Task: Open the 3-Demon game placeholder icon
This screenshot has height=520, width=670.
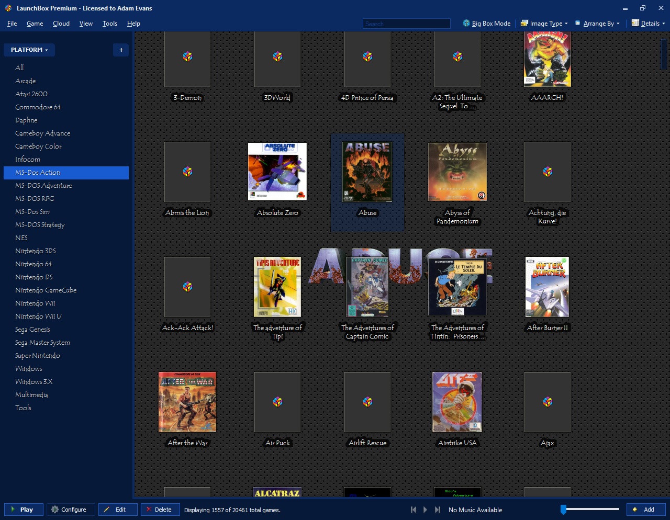Action: (187, 56)
